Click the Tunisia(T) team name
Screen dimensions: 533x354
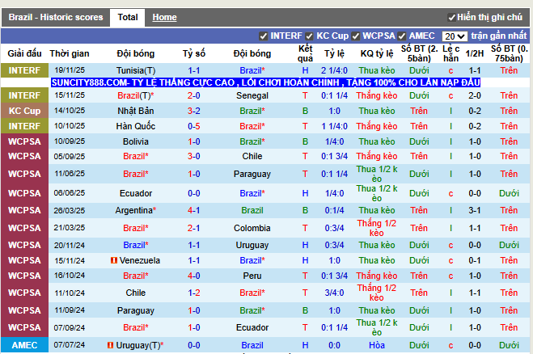(136, 71)
